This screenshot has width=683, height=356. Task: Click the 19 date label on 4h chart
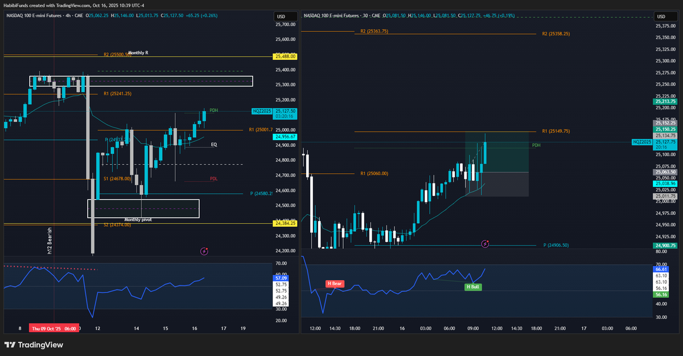click(243, 329)
